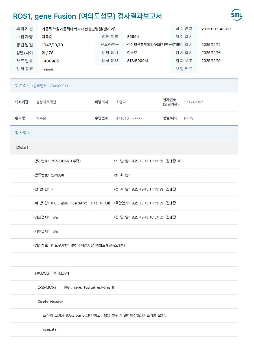Select the *채취일 field label
Viewport: 254px width, 359px height.
tap(122, 175)
